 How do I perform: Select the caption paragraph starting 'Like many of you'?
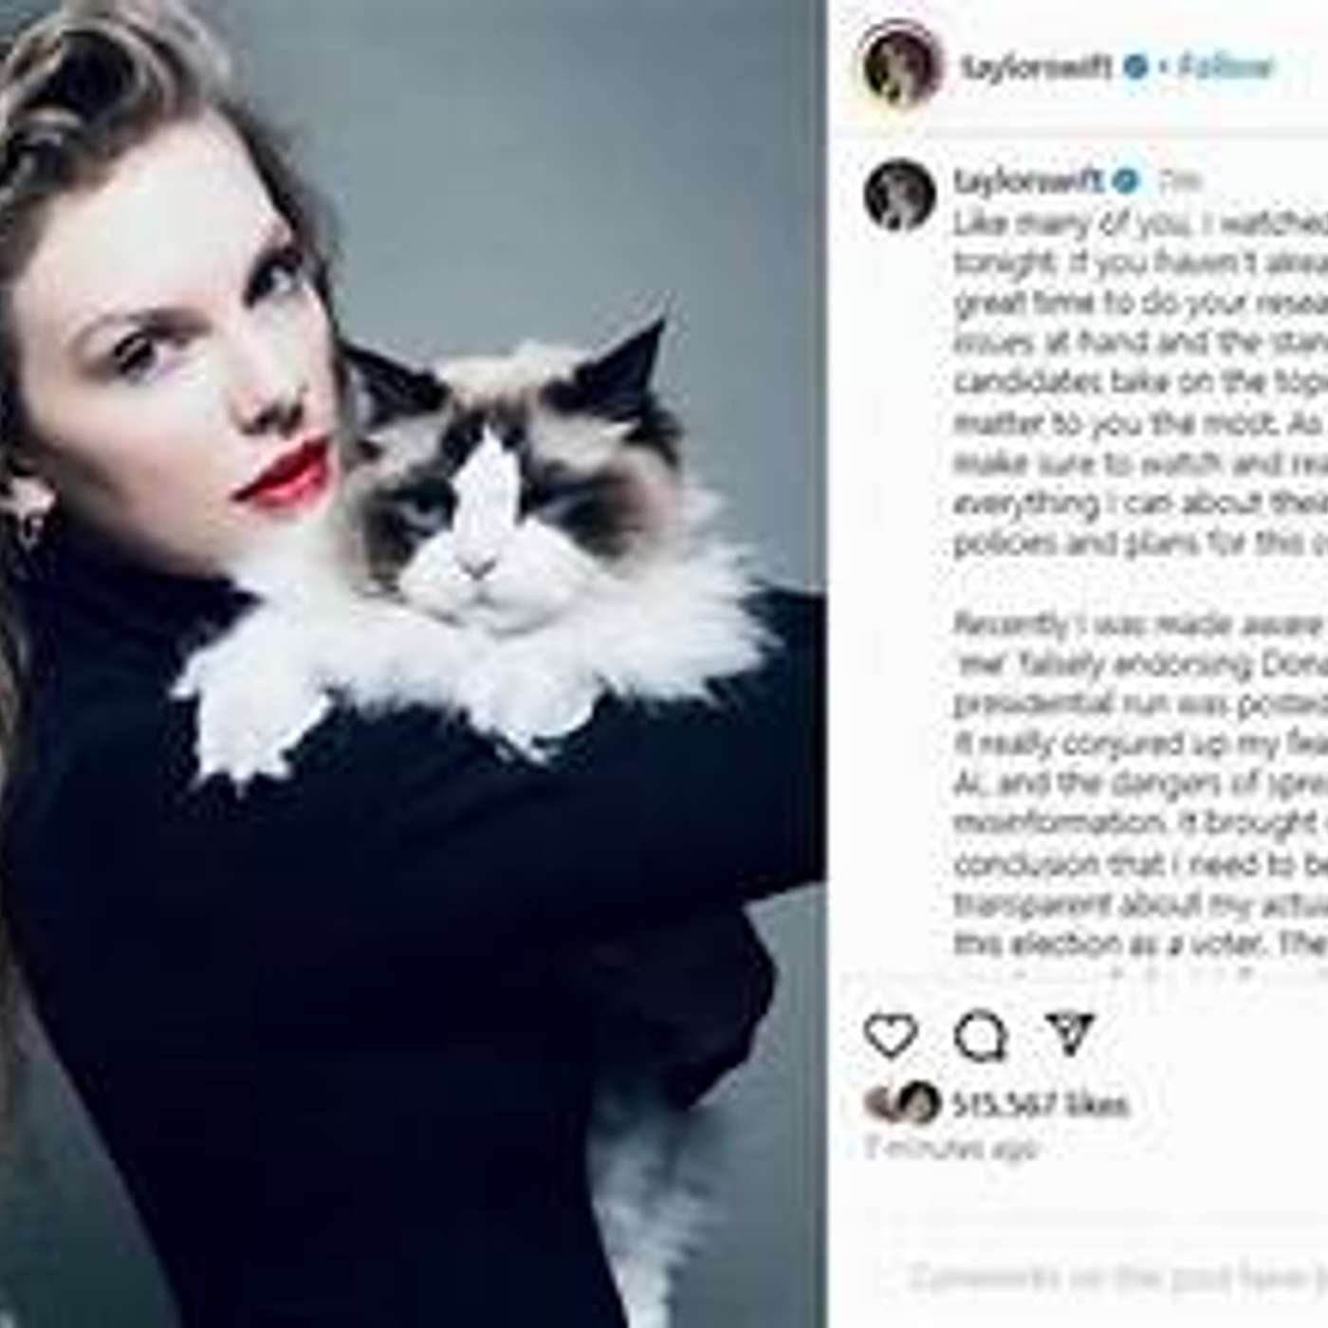coord(1140,384)
